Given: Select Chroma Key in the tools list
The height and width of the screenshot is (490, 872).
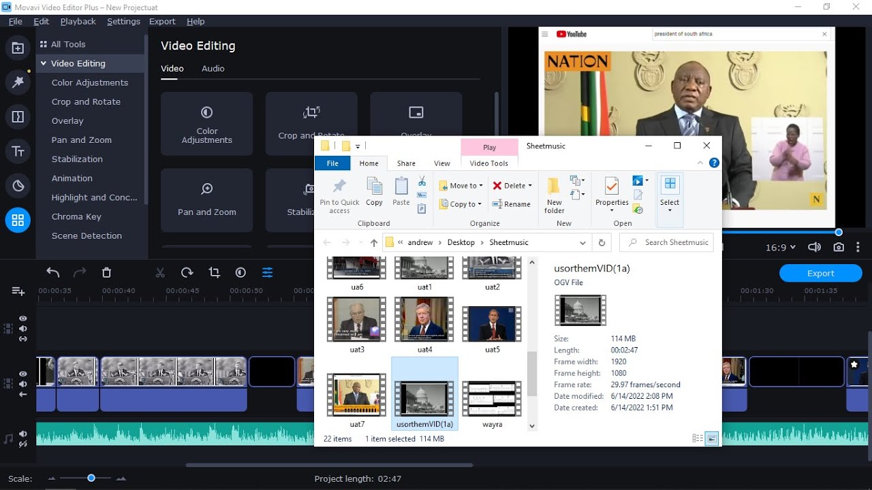Looking at the screenshot, I should coord(76,216).
